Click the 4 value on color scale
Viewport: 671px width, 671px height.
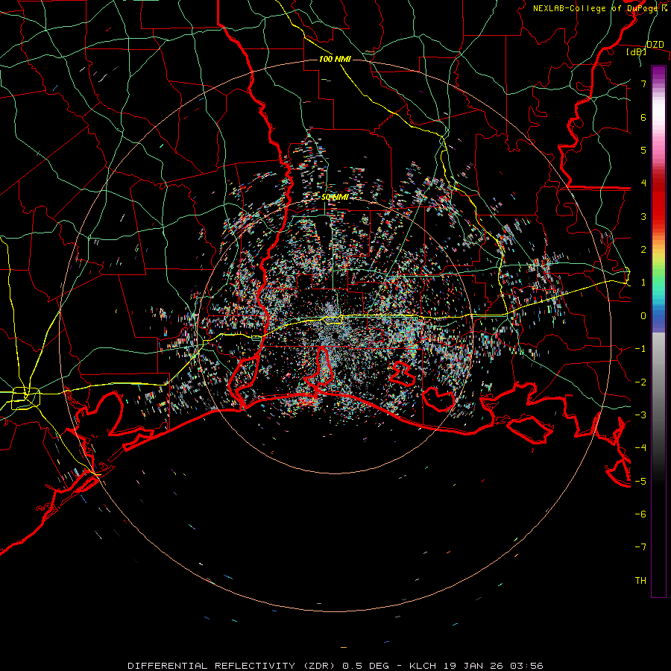click(x=643, y=183)
